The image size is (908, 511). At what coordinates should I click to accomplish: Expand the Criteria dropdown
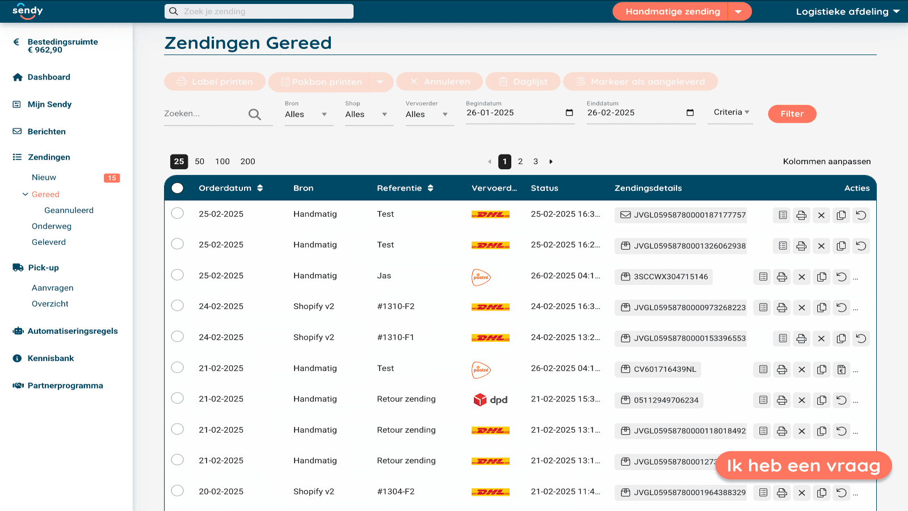coord(730,112)
